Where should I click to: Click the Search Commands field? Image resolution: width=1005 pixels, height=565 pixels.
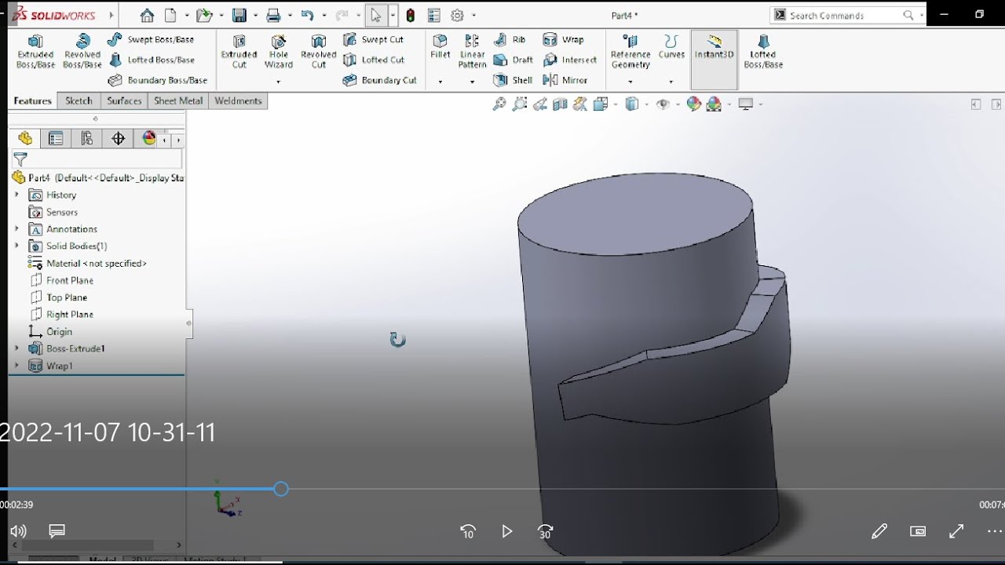pyautogui.click(x=847, y=15)
